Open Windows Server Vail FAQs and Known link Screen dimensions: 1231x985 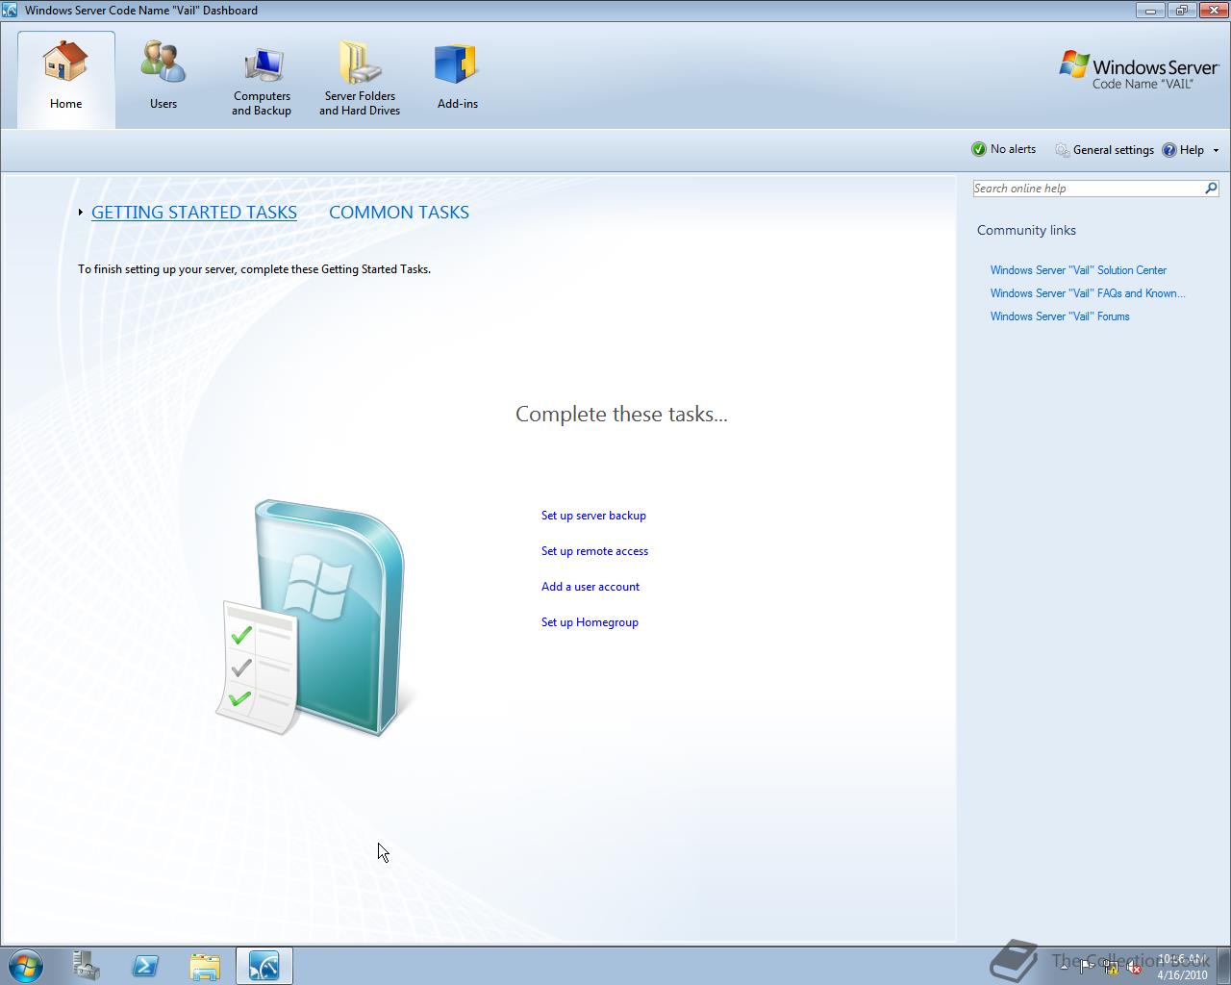(1088, 293)
